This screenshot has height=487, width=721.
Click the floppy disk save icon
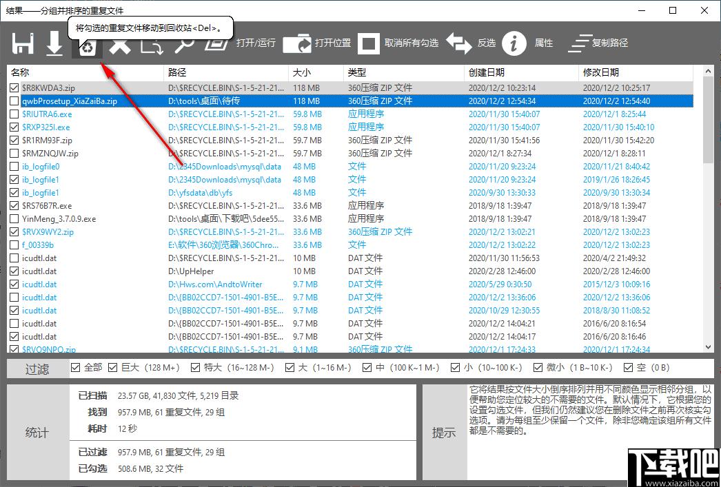click(23, 44)
